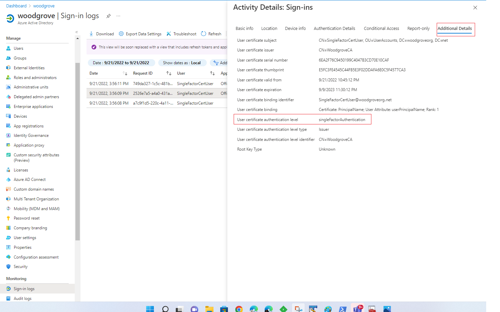Click the singleFactorAuthentication value

342,120
